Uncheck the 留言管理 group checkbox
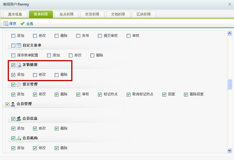 pyautogui.click(x=13, y=85)
